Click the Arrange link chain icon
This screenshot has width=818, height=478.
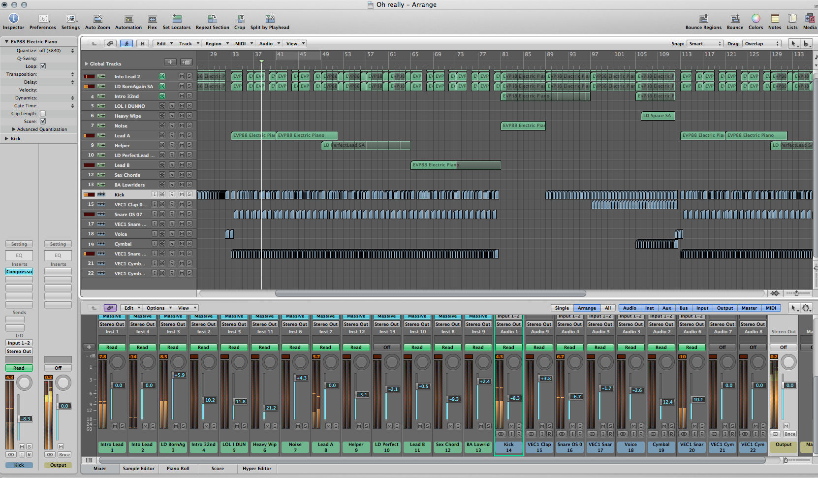pos(110,43)
